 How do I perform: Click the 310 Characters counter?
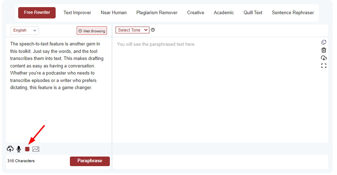[x=21, y=161]
